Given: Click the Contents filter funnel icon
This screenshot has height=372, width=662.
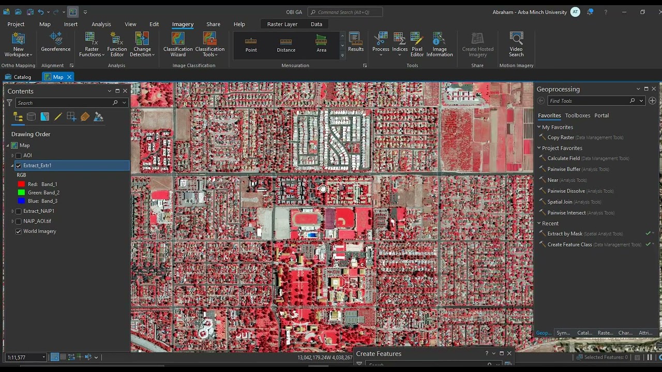Looking at the screenshot, I should [x=9, y=103].
